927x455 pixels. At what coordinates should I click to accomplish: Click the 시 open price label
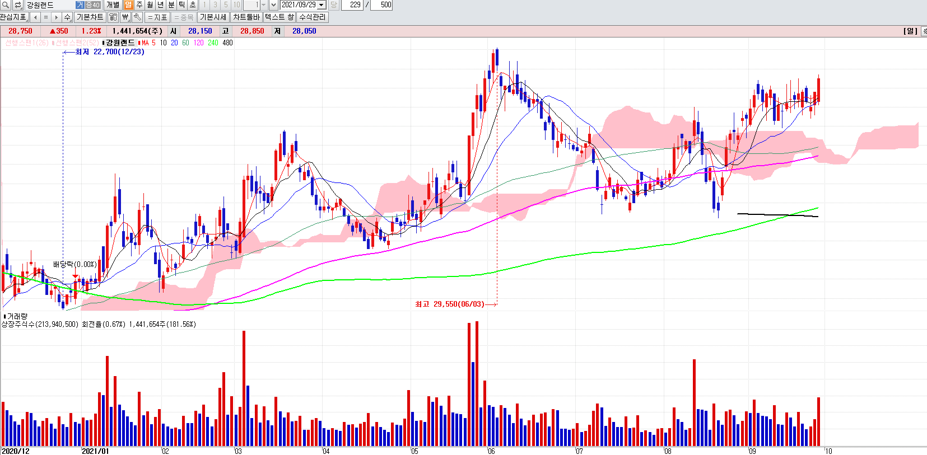(x=173, y=31)
